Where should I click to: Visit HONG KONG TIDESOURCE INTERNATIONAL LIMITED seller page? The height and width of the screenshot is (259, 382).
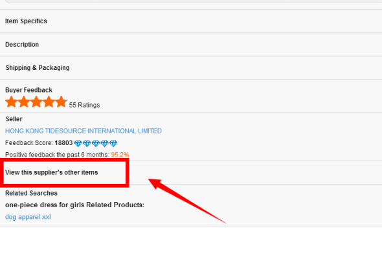point(84,131)
